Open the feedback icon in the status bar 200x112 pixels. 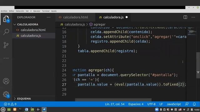187,104
